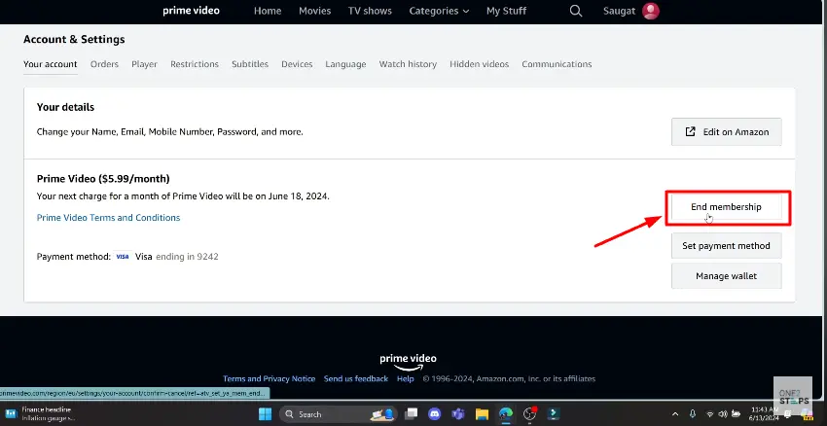Click the Account & Settings heading

tap(74, 39)
